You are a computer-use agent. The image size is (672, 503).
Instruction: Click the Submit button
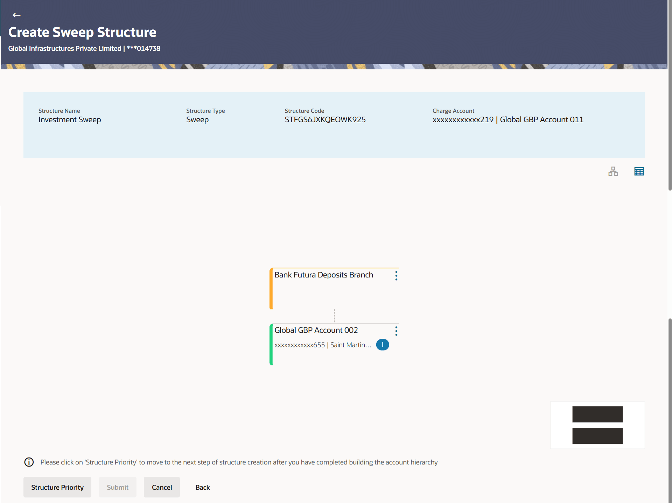[118, 487]
